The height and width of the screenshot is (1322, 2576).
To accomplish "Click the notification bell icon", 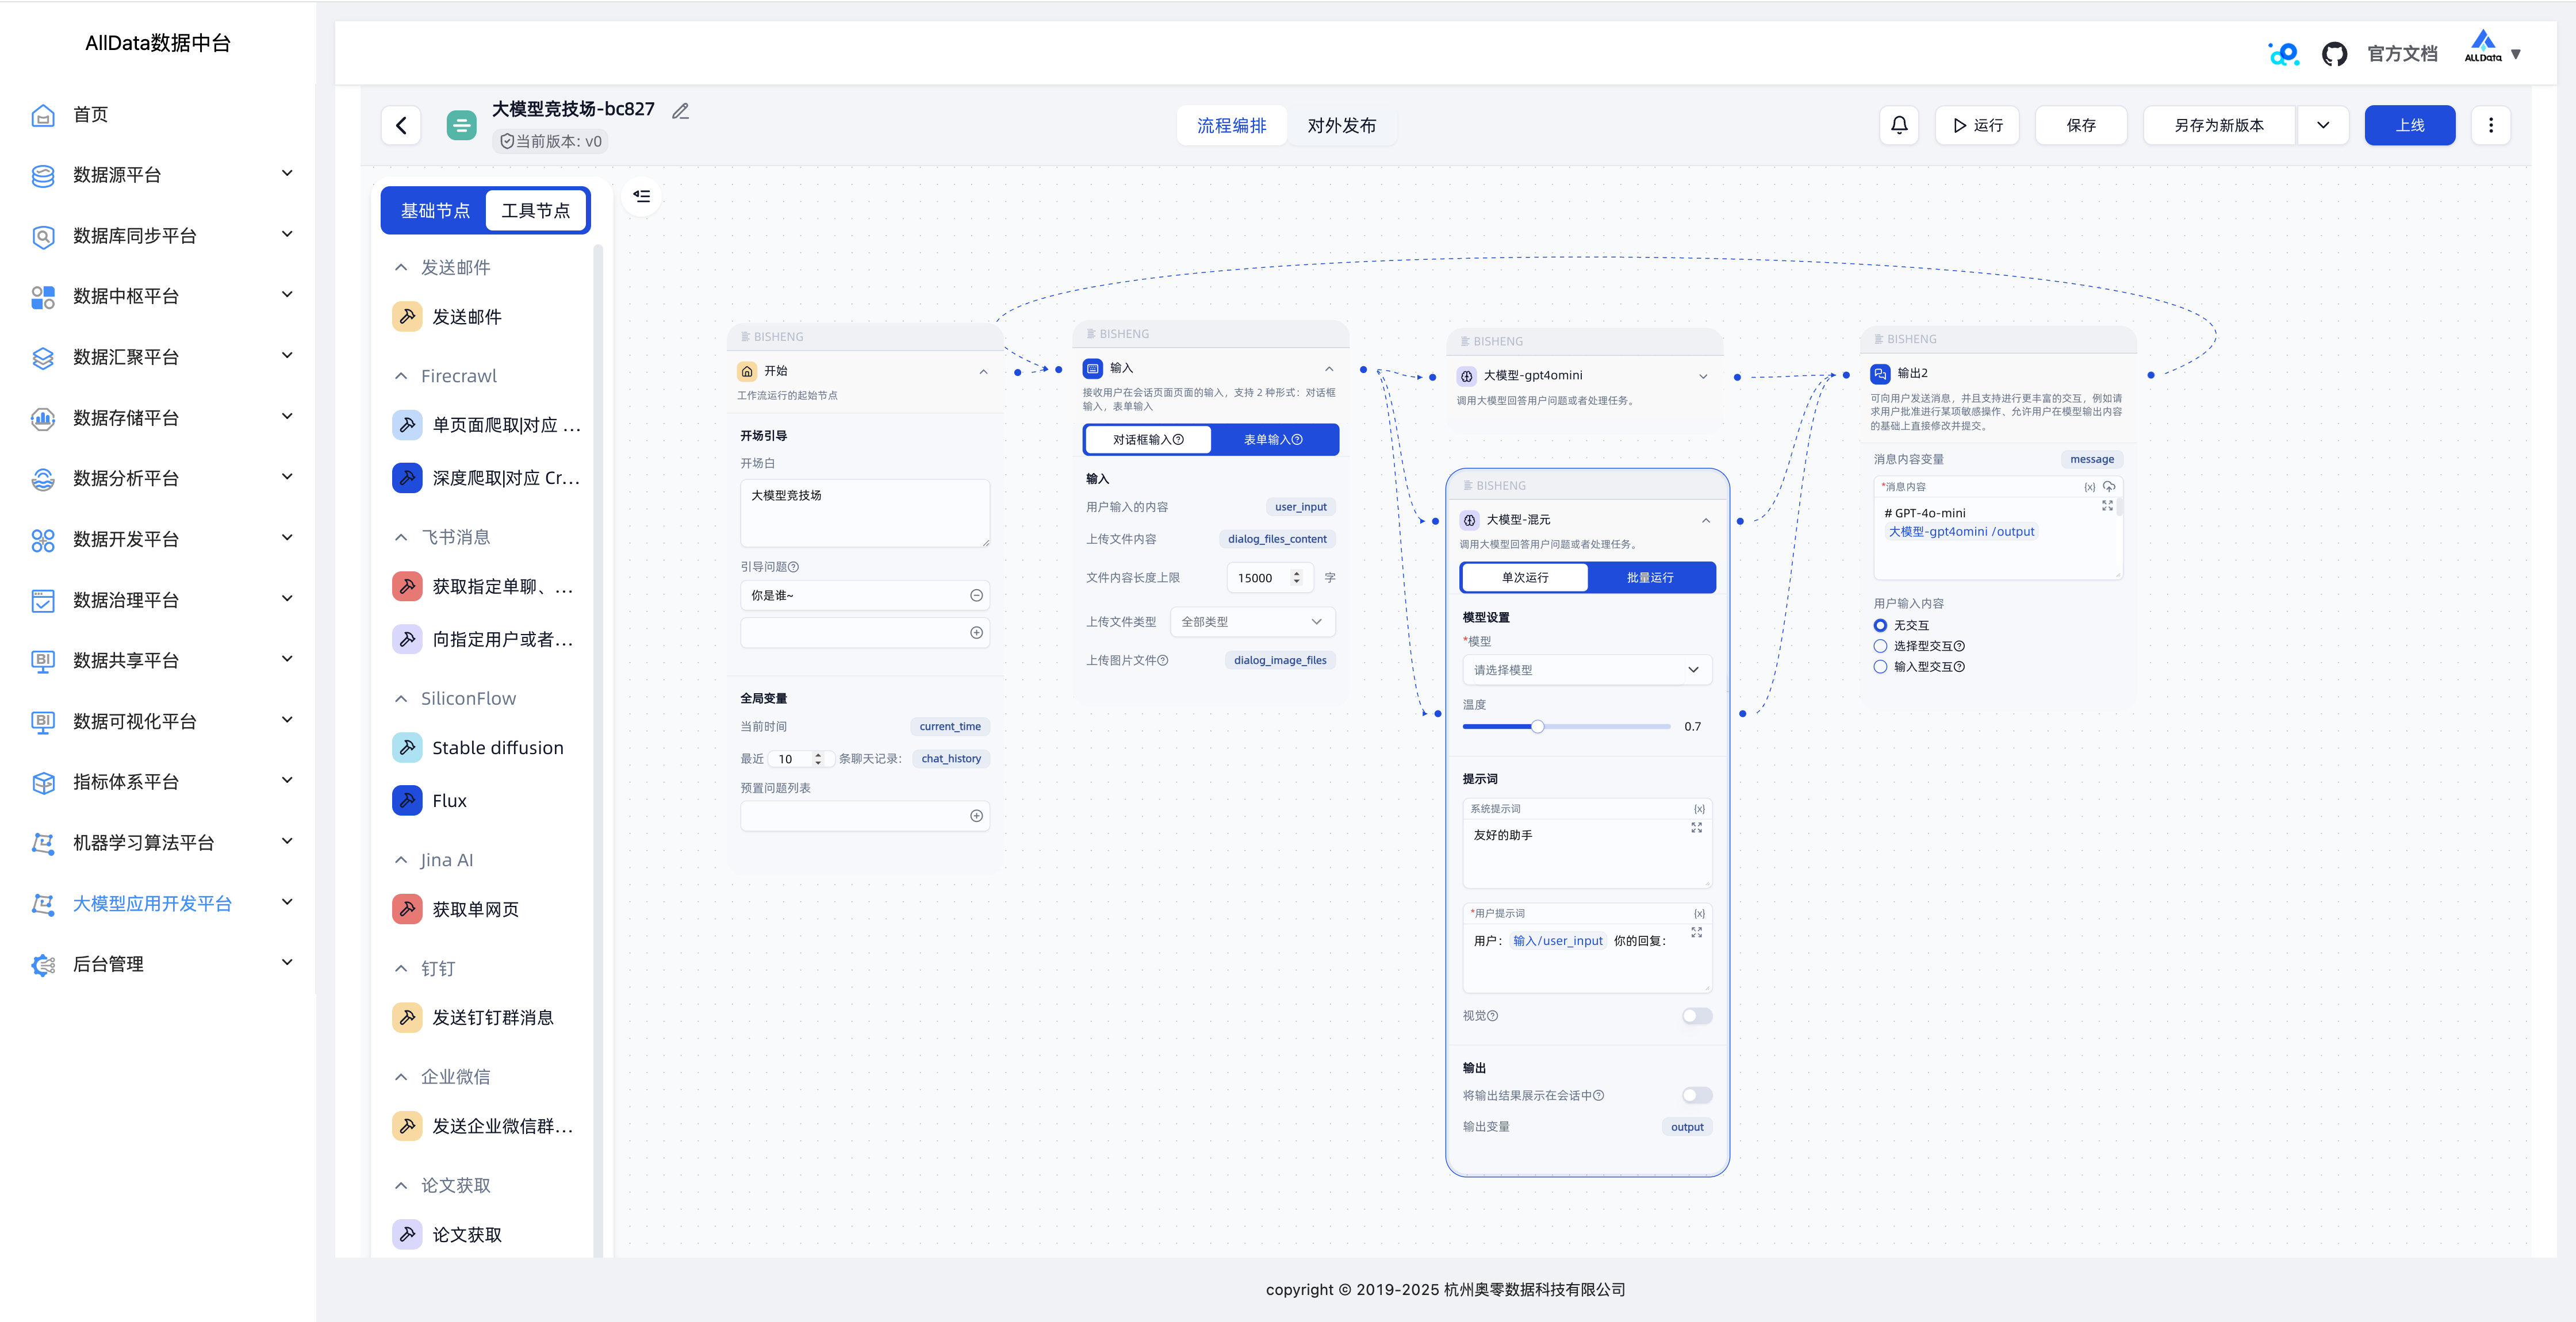I will 1899,125.
